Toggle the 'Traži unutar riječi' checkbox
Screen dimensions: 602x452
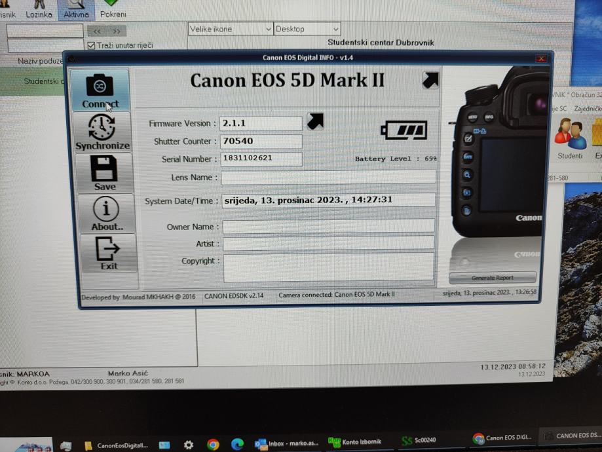[x=91, y=45]
